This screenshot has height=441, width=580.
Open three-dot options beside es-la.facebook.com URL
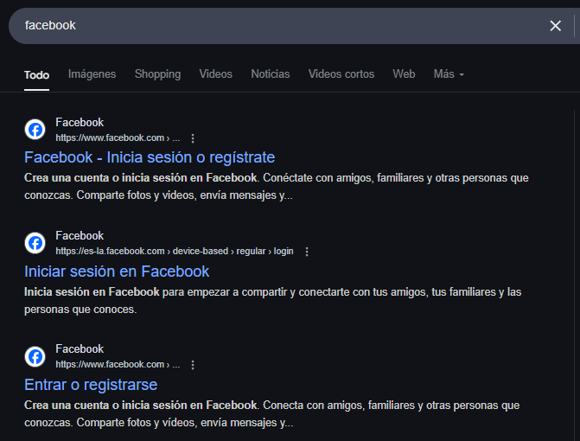tap(307, 252)
